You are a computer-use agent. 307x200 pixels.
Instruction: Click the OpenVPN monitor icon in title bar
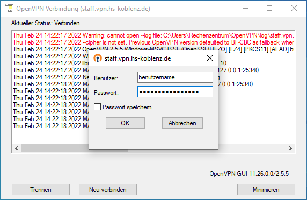point(9,8)
